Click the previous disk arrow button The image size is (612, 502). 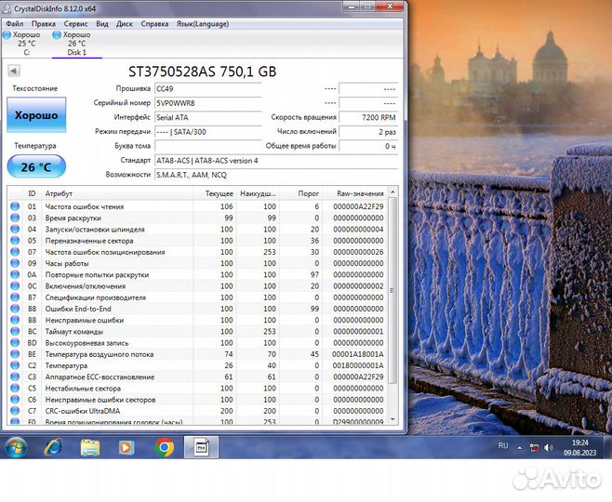[x=14, y=71]
